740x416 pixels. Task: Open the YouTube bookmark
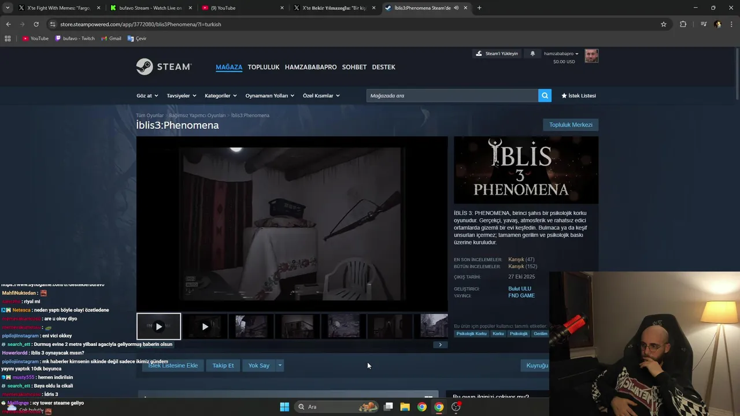click(x=35, y=39)
